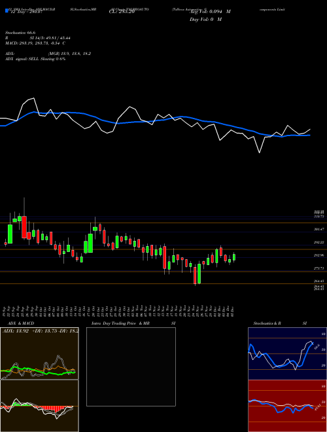Image resolution: width=327 pixels, height=432 pixels.
Task: Open the red-background RSI mini chart
Action: [x=287, y=406]
